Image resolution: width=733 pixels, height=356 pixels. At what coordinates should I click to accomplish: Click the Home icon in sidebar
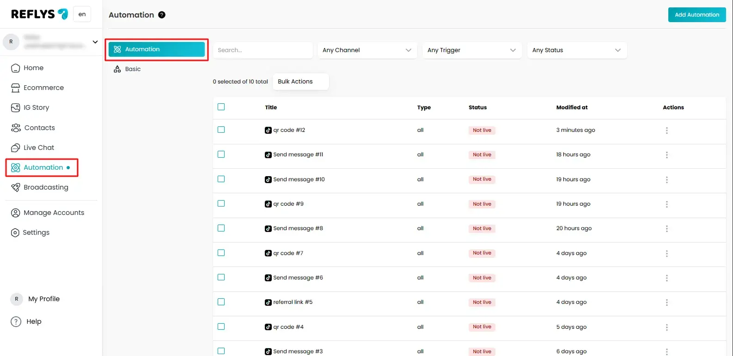coord(15,68)
